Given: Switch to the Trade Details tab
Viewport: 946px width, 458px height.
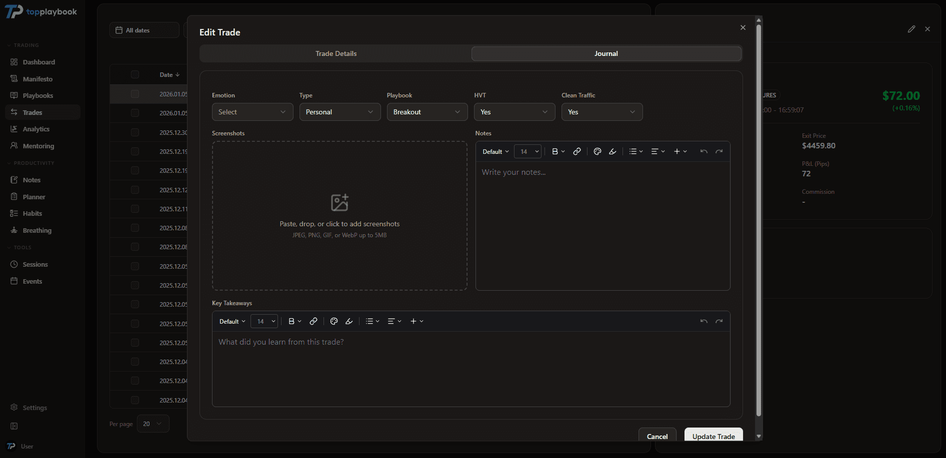Looking at the screenshot, I should tap(335, 53).
